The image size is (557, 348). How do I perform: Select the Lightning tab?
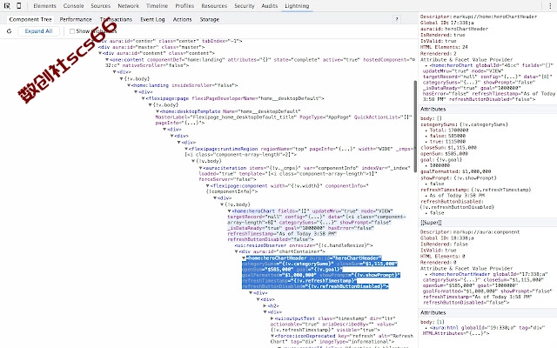click(x=297, y=6)
